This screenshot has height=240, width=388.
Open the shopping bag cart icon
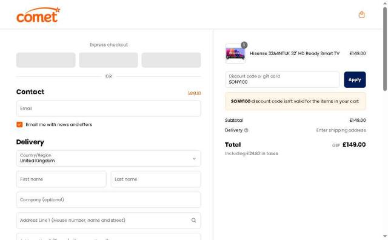pyautogui.click(x=361, y=15)
